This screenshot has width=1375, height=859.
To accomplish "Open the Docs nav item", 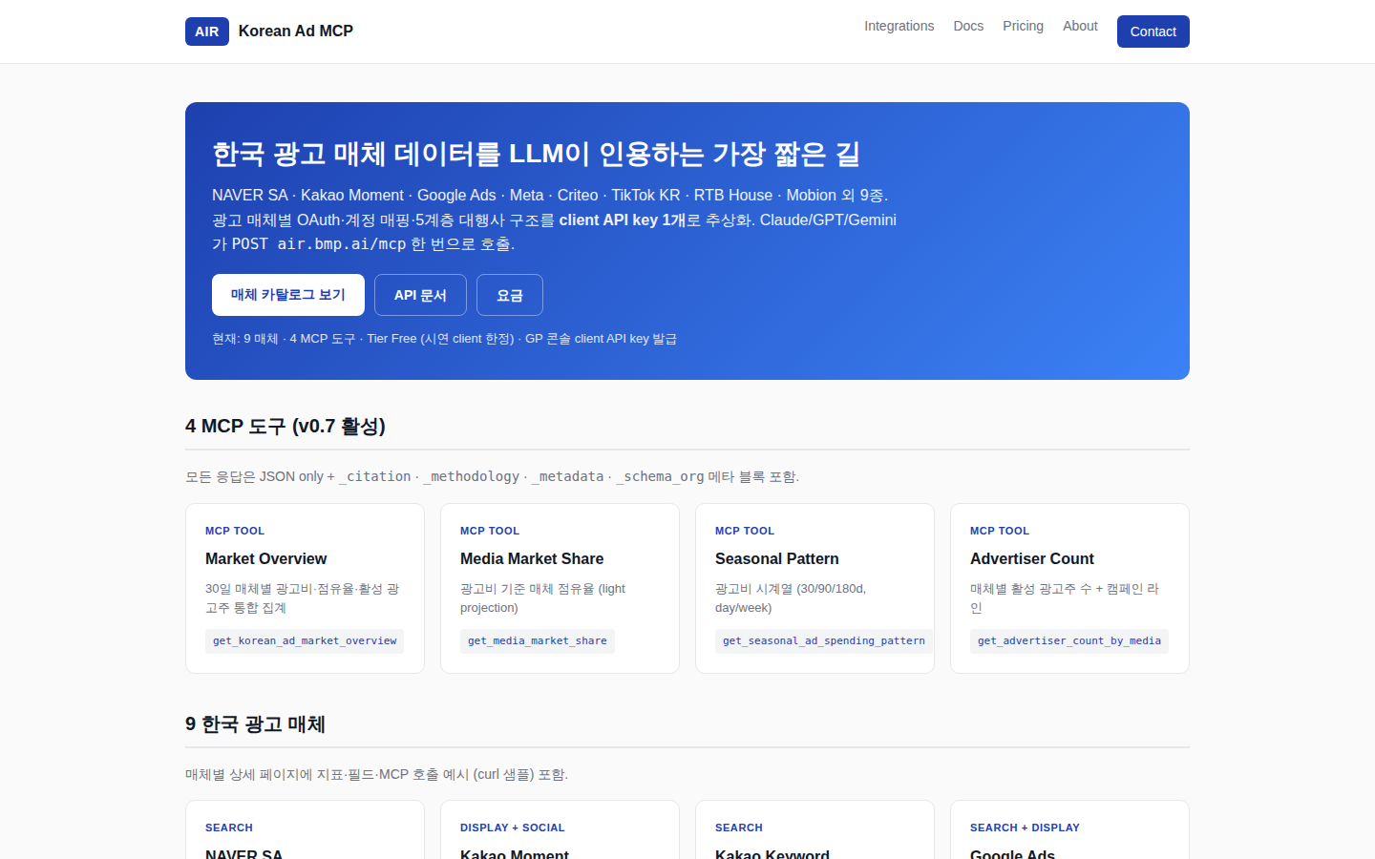I will pyautogui.click(x=968, y=26).
